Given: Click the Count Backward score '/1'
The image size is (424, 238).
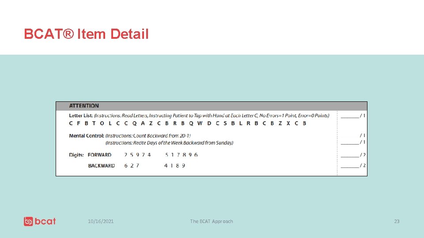Looking at the screenshot, I should click(363, 135).
